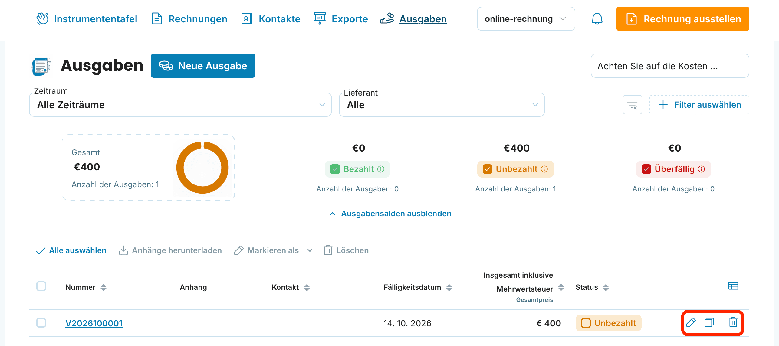The width and height of the screenshot is (779, 346).
Task: Open the online-rechnung account dropdown
Action: point(526,19)
